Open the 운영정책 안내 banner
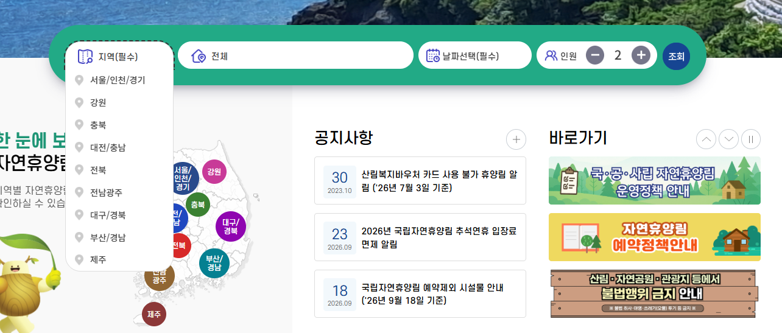 tap(655, 181)
